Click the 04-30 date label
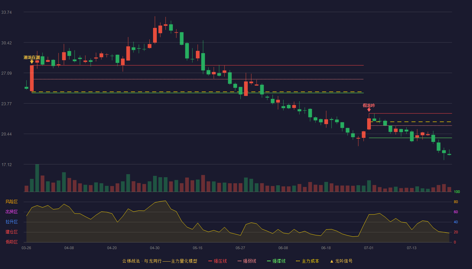Screen dimensions: 472x269 click(155, 248)
